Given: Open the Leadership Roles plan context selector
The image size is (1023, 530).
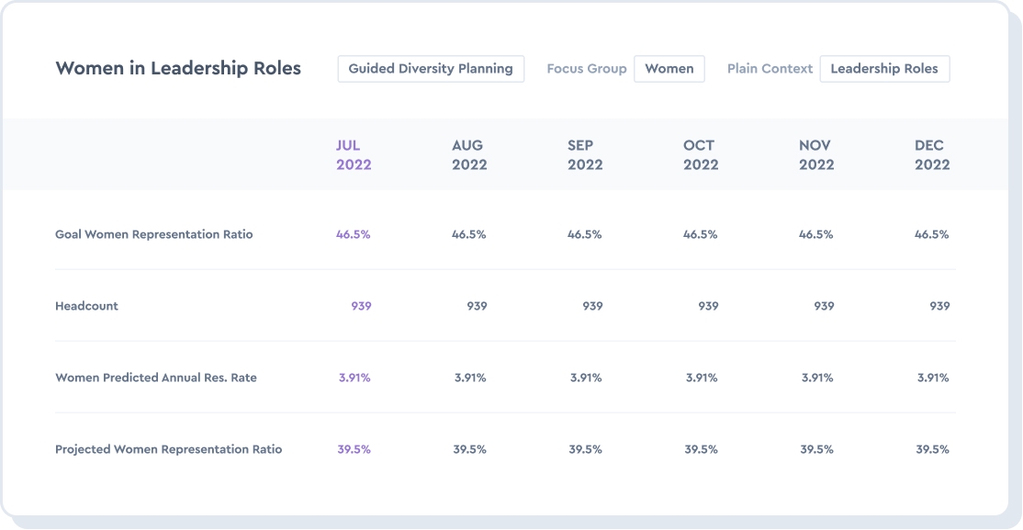Looking at the screenshot, I should point(884,68).
